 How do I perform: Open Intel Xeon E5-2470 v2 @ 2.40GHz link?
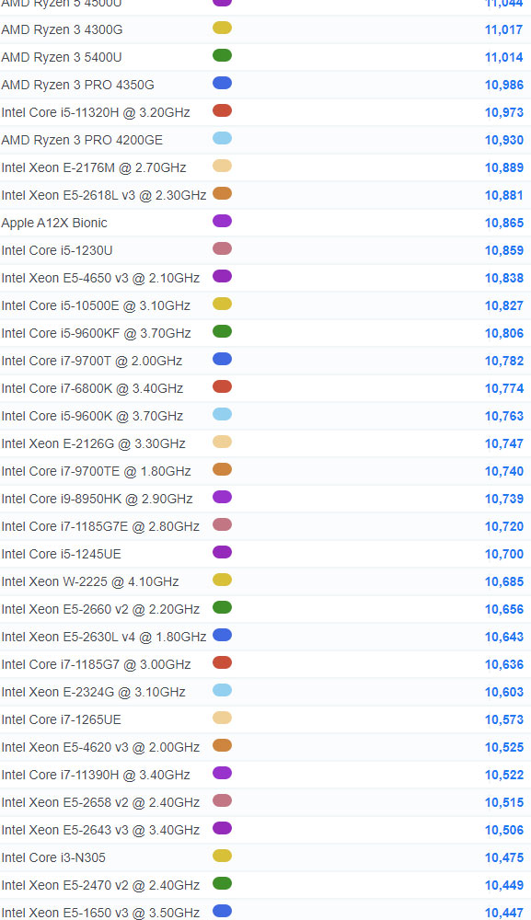[x=100, y=885]
